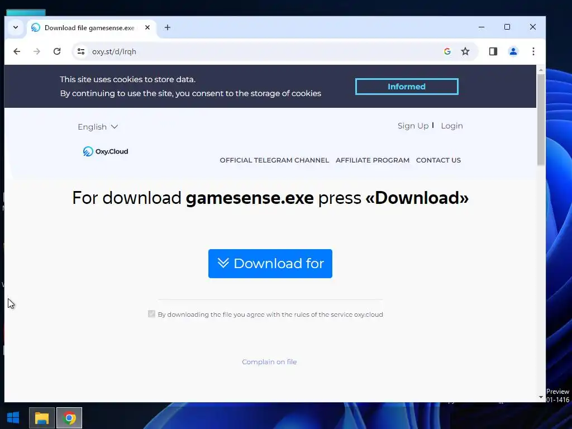Open the Official Telegram Channel menu item
The image size is (572, 429).
coord(274,160)
